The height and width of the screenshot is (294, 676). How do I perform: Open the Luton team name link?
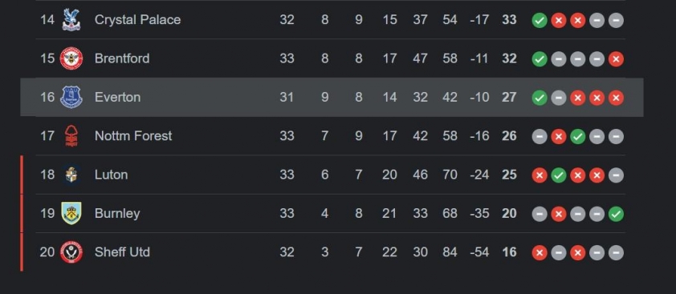pyautogui.click(x=112, y=175)
